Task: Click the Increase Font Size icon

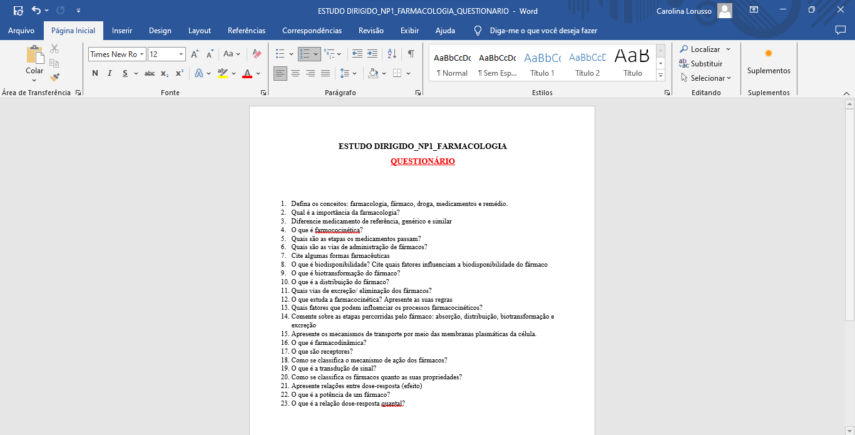Action: [195, 54]
